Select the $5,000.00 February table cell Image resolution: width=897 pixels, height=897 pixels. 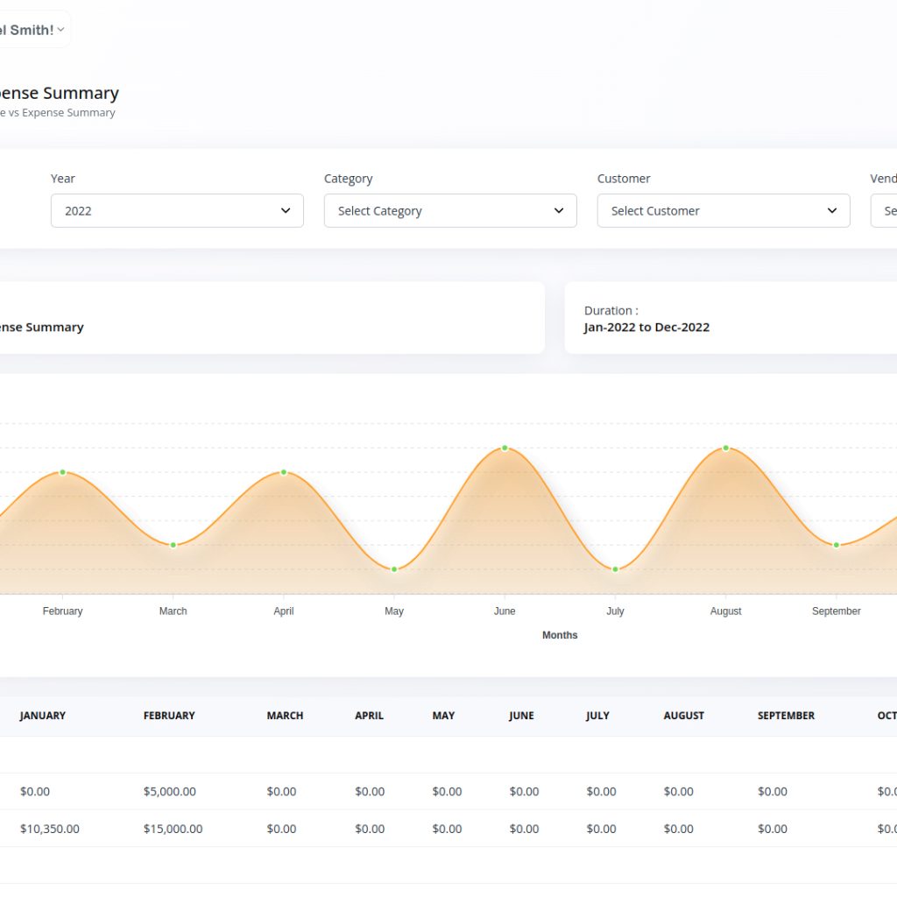tap(170, 792)
